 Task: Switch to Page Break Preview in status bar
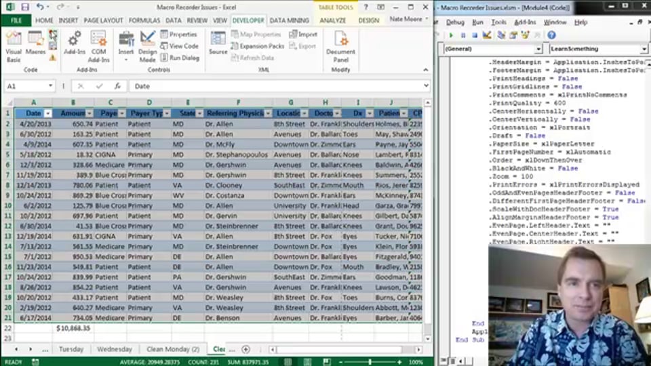pyautogui.click(x=327, y=362)
